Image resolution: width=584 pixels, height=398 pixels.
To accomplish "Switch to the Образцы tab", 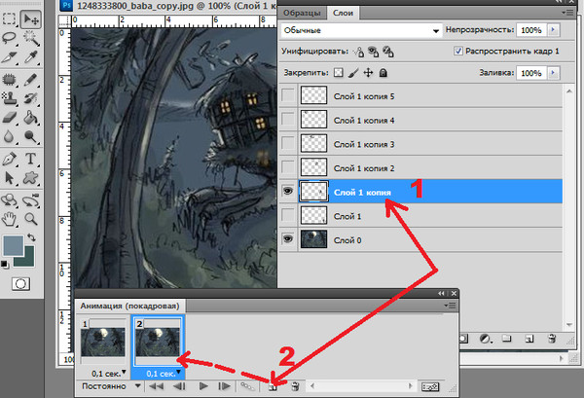I will [x=302, y=13].
